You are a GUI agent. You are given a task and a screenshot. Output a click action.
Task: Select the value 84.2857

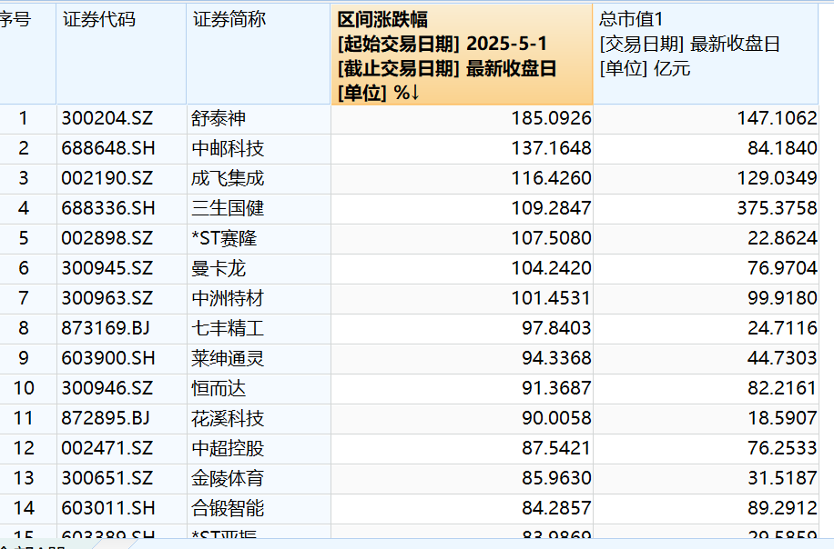tap(556, 508)
